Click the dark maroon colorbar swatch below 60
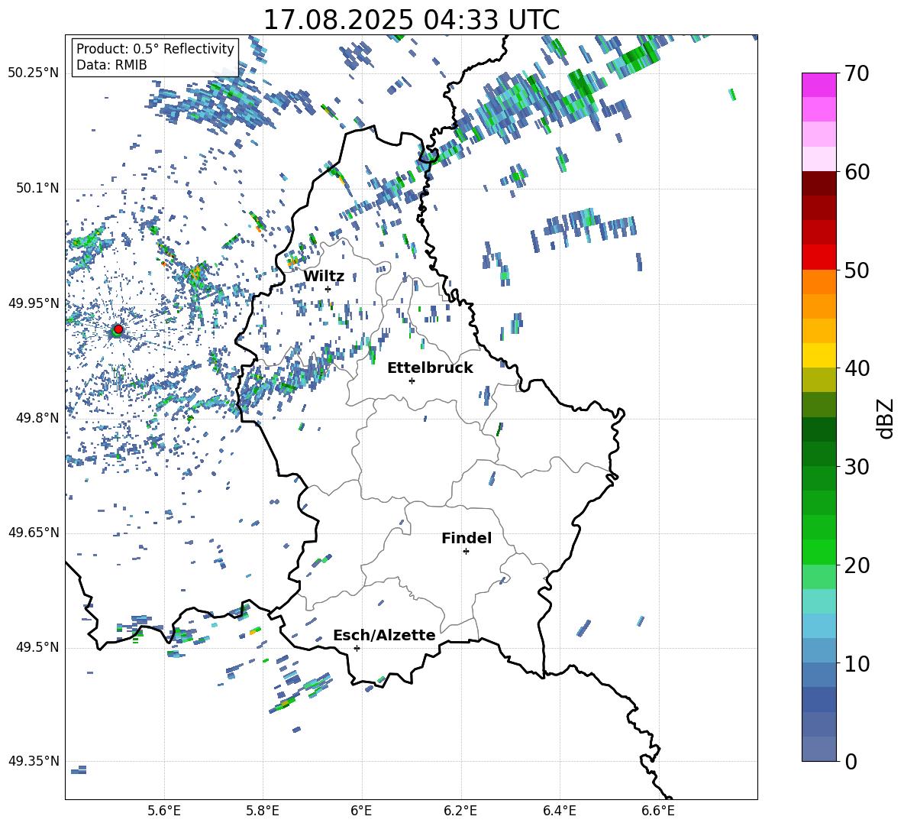This screenshot has height=826, width=904. [x=818, y=183]
